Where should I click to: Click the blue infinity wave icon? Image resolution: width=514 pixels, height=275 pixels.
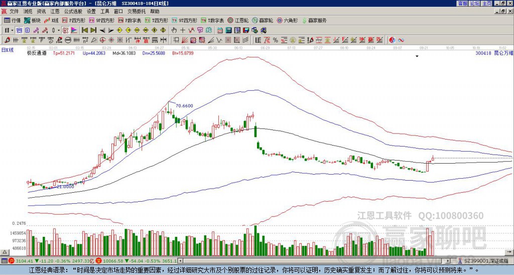(x=401, y=40)
